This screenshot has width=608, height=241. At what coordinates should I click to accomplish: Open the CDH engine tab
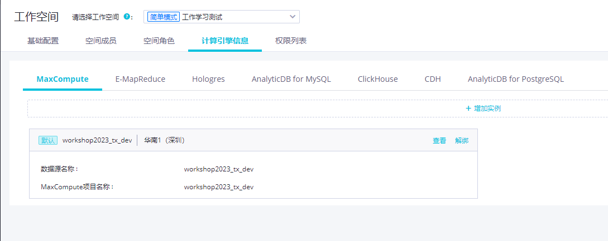[x=433, y=79]
